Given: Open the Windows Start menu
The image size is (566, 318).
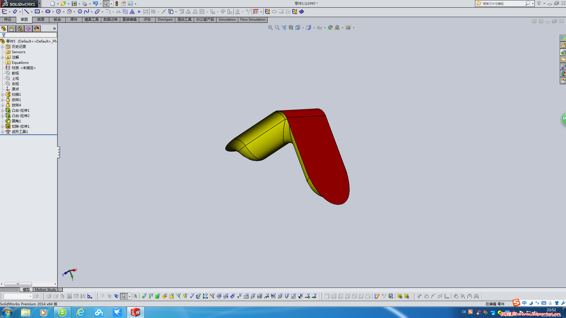Looking at the screenshot, I should (7, 312).
